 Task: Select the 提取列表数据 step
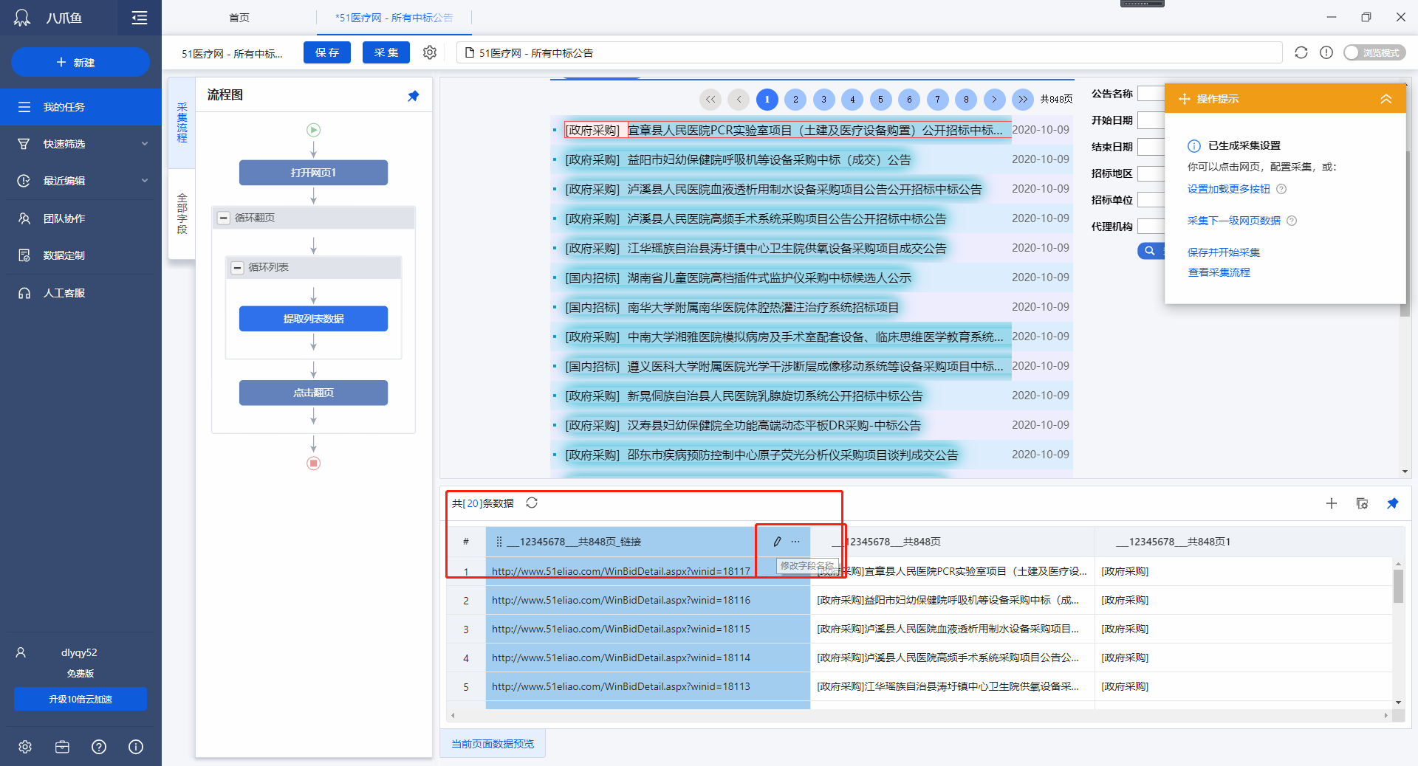click(x=313, y=319)
